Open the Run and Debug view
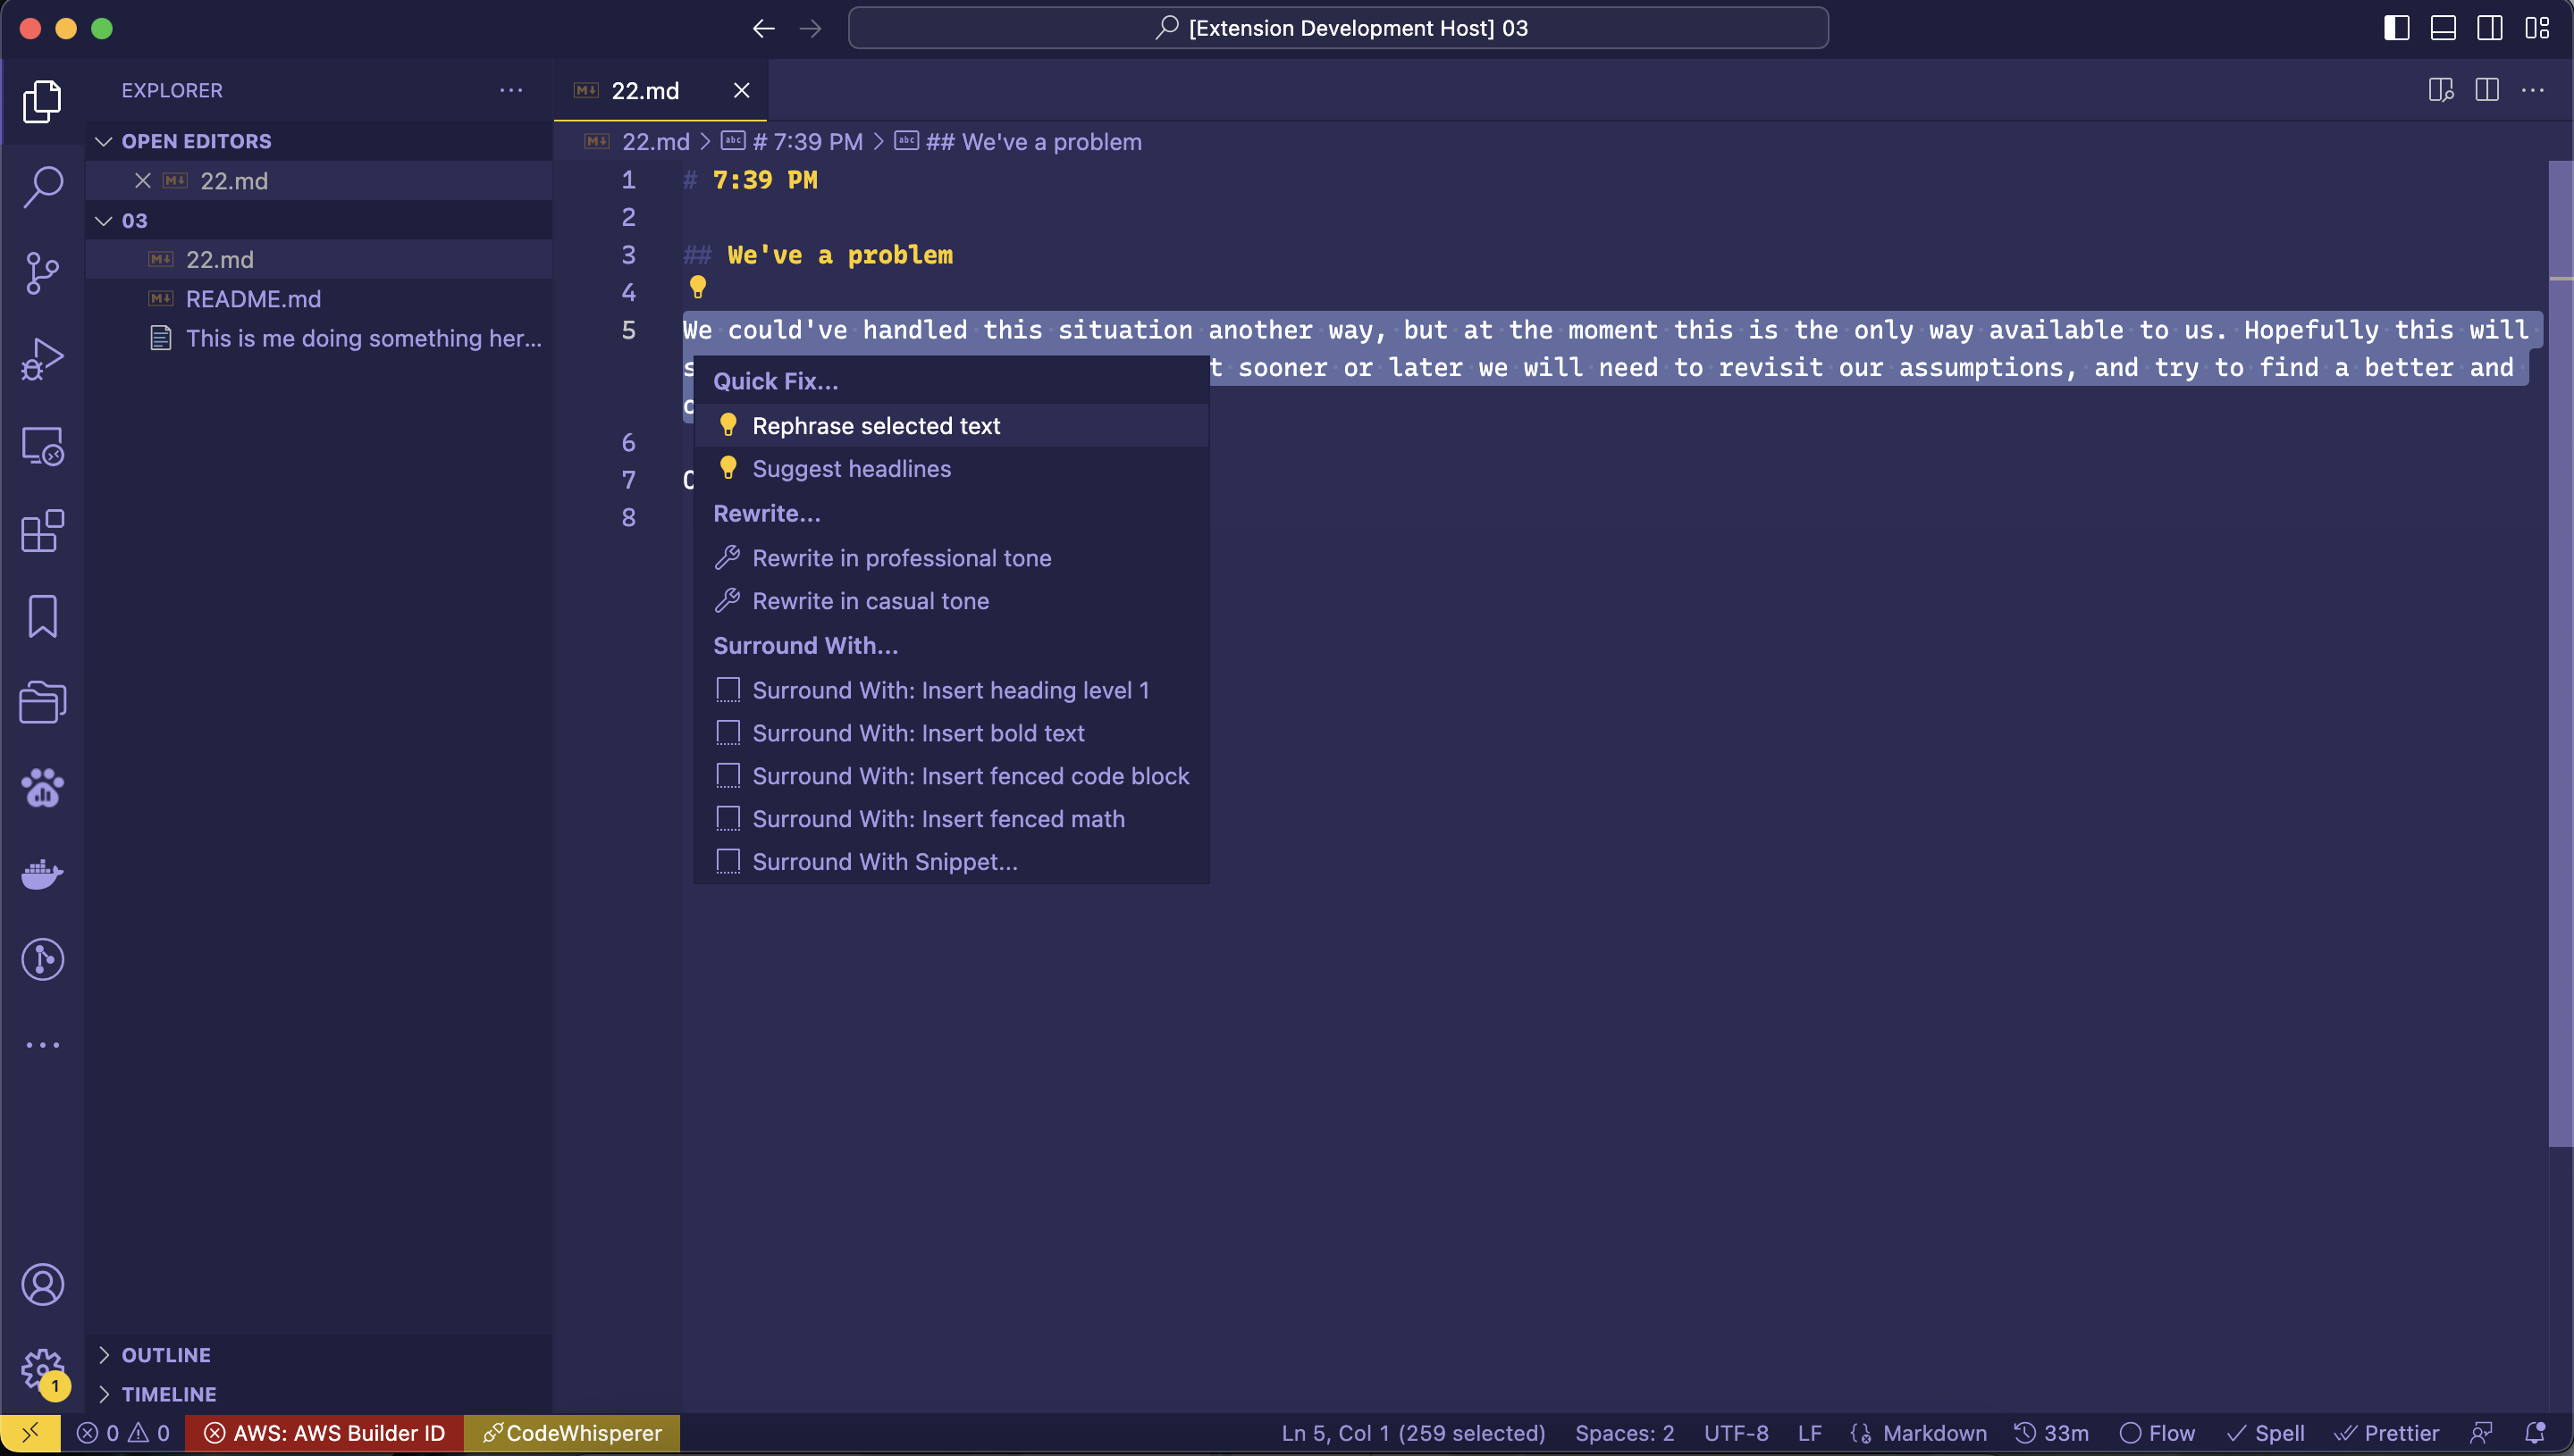2574x1456 pixels. (42, 359)
